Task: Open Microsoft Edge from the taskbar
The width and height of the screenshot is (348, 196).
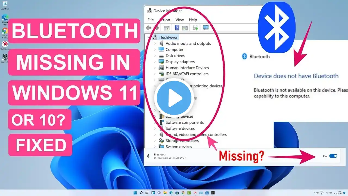Action: click(x=171, y=193)
